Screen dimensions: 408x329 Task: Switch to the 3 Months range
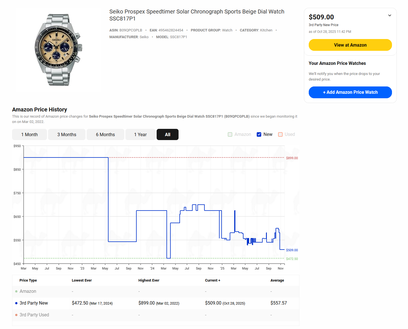67,134
